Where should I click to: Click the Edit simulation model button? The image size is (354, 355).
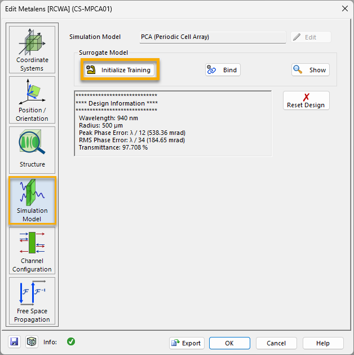(x=311, y=37)
